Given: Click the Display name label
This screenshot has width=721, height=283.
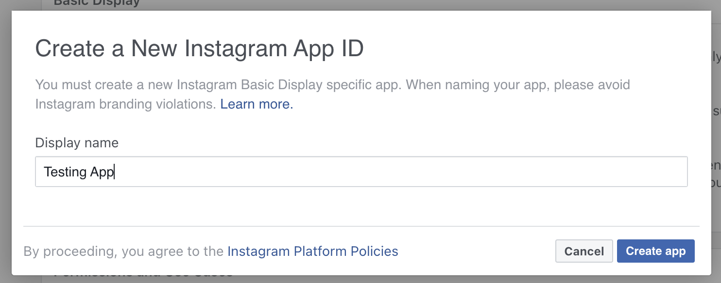Looking at the screenshot, I should tap(77, 143).
